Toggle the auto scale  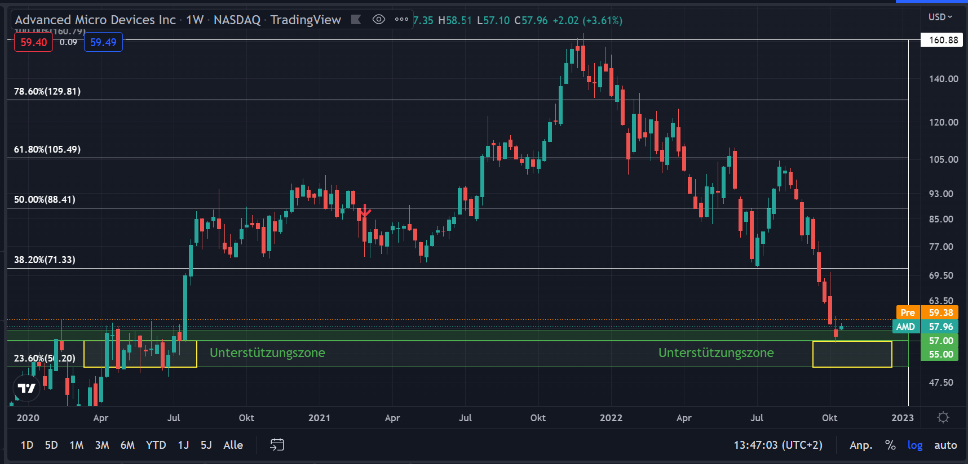945,445
